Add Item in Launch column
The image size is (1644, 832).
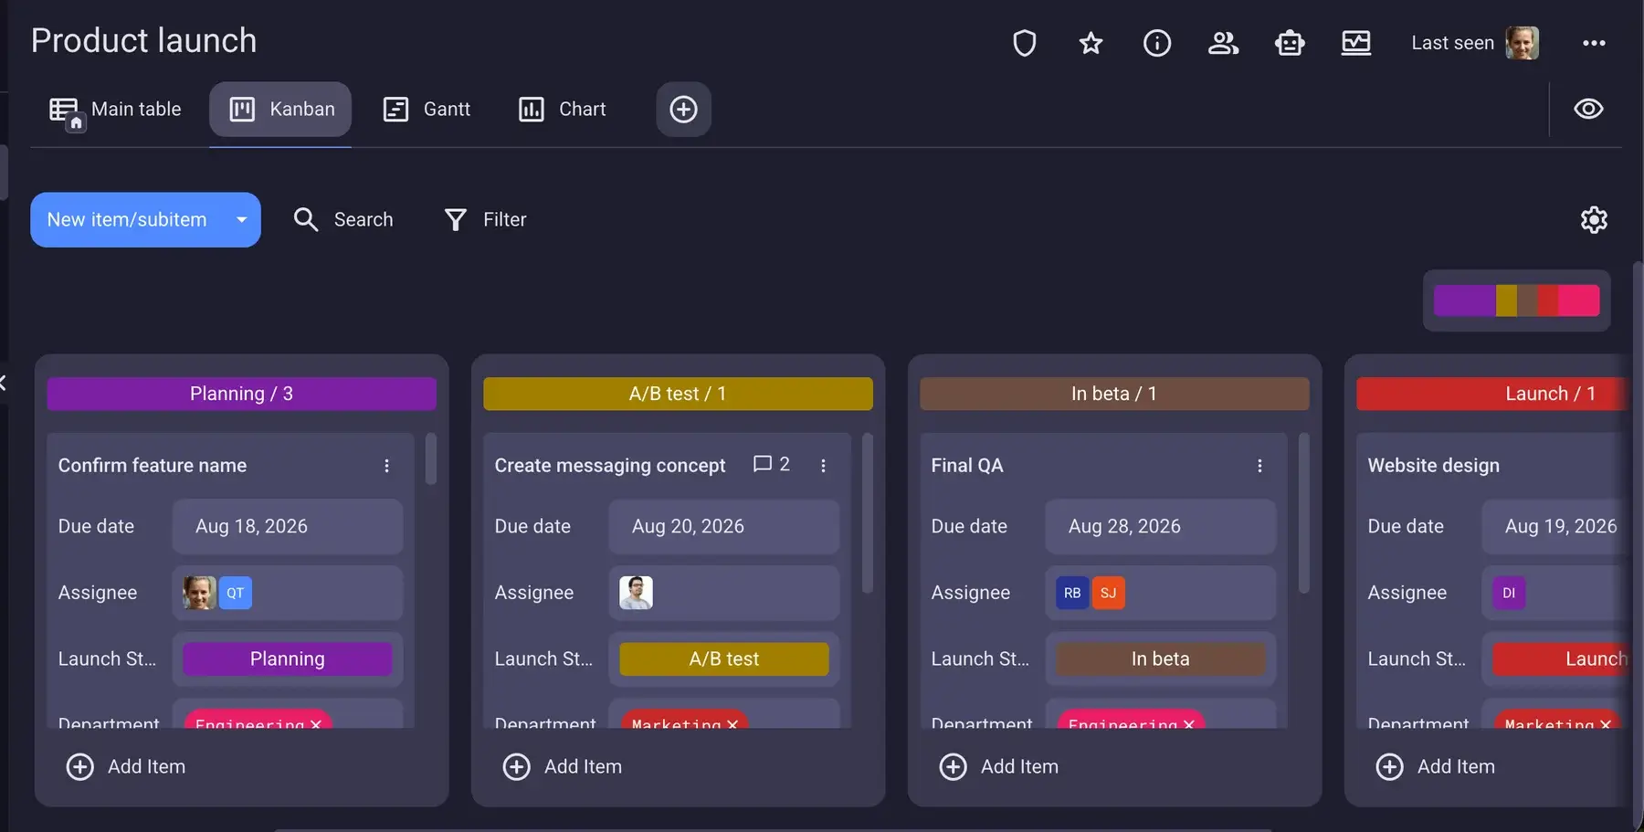point(1436,767)
